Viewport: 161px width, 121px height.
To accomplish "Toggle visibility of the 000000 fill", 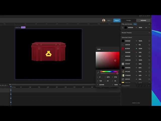I will (x=146, y=27).
